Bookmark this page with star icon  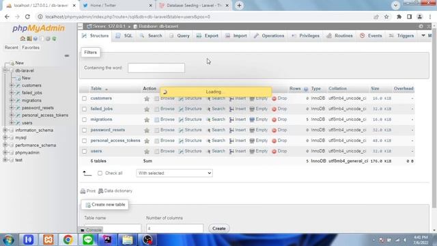tap(386, 16)
